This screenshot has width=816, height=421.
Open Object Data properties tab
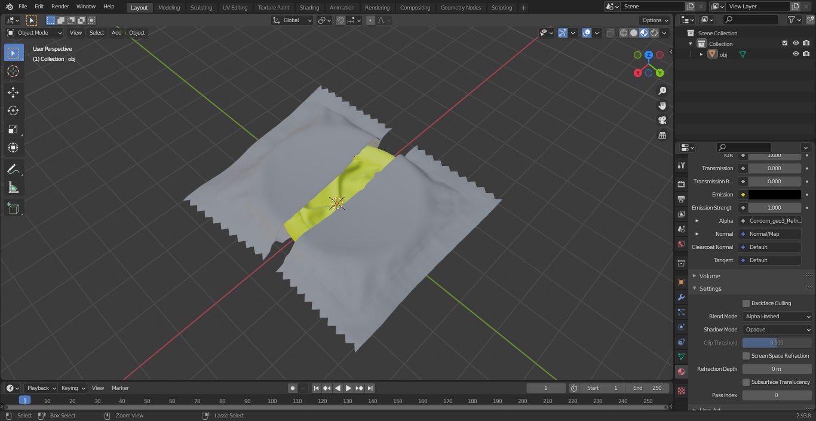click(x=681, y=357)
